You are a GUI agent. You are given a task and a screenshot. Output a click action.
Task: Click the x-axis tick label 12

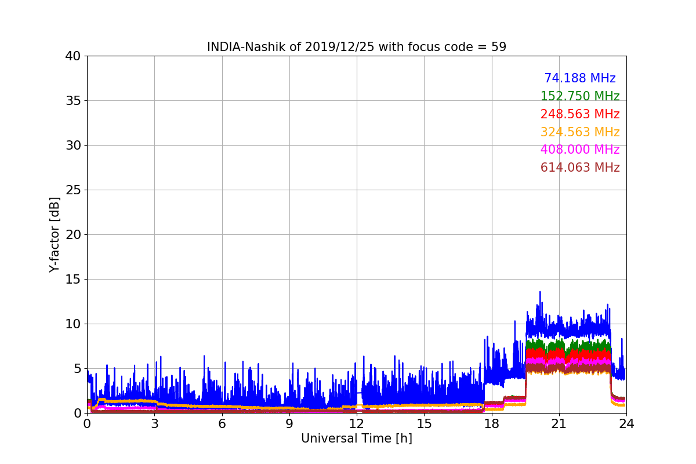[x=357, y=424]
